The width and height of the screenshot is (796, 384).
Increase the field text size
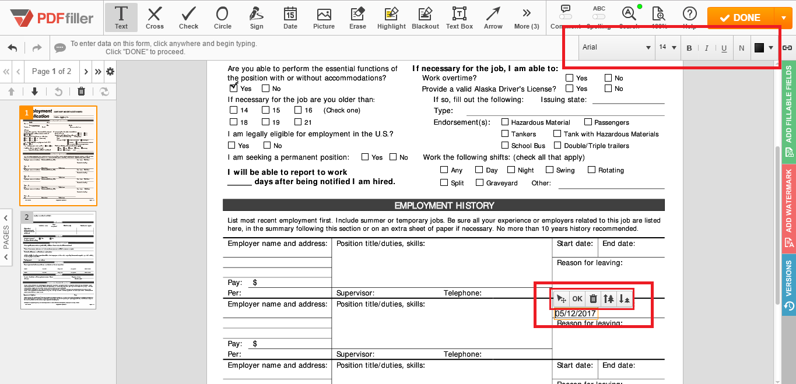(608, 299)
